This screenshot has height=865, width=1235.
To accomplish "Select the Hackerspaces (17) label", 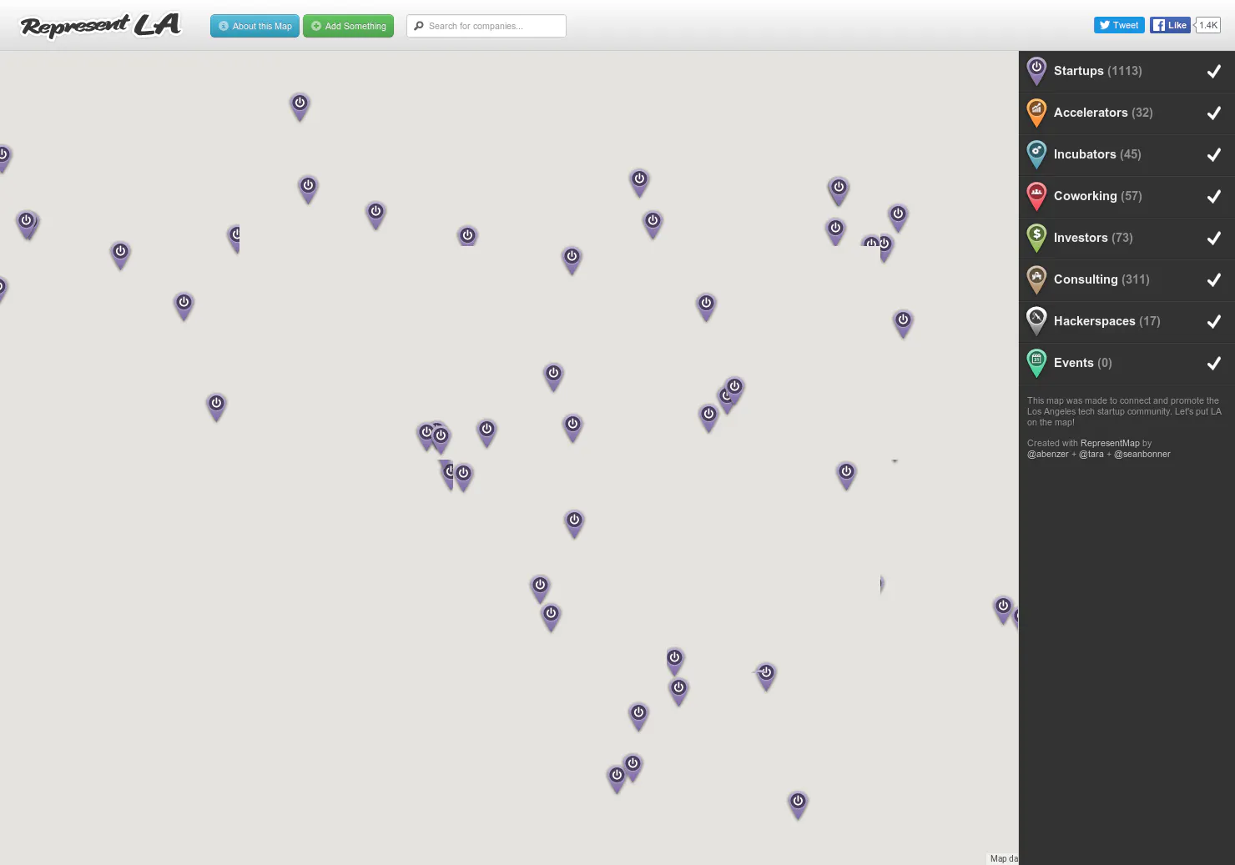I will [1106, 321].
